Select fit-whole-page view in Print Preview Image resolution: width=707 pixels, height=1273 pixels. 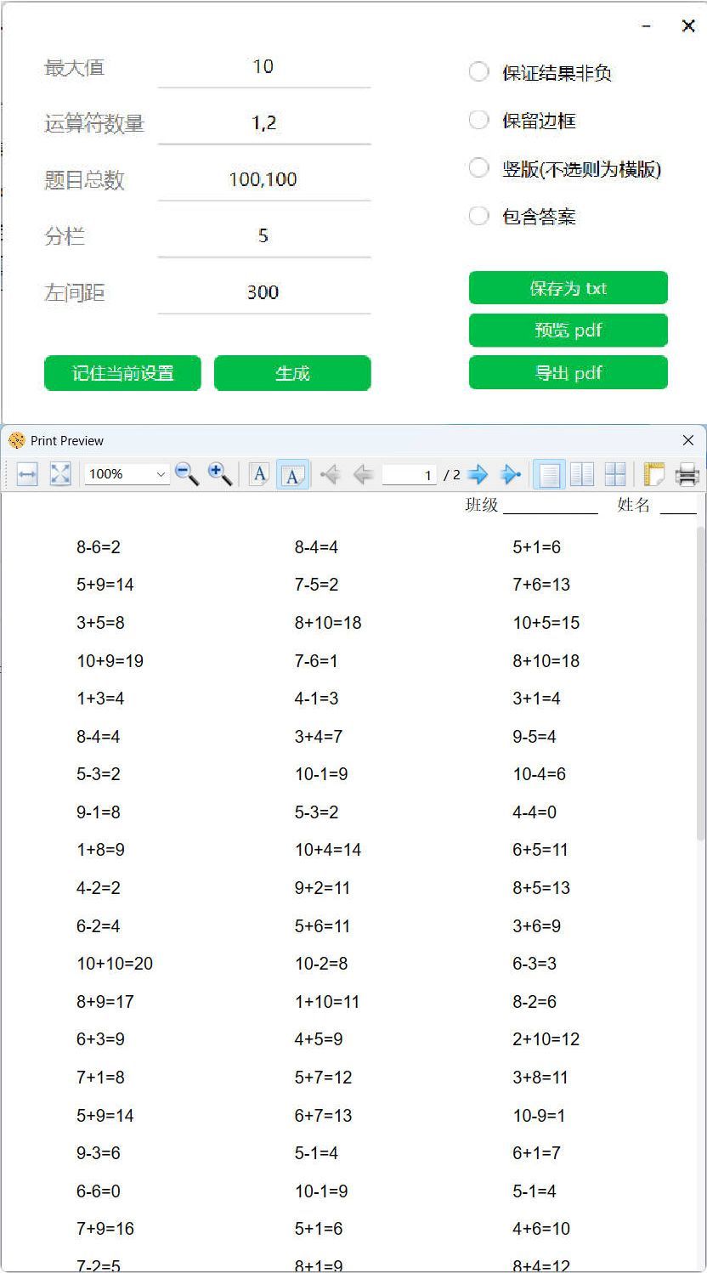59,474
